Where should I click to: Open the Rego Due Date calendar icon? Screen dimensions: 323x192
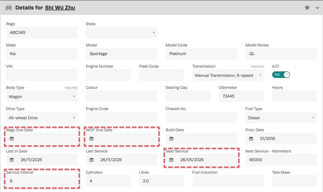(x=12, y=139)
